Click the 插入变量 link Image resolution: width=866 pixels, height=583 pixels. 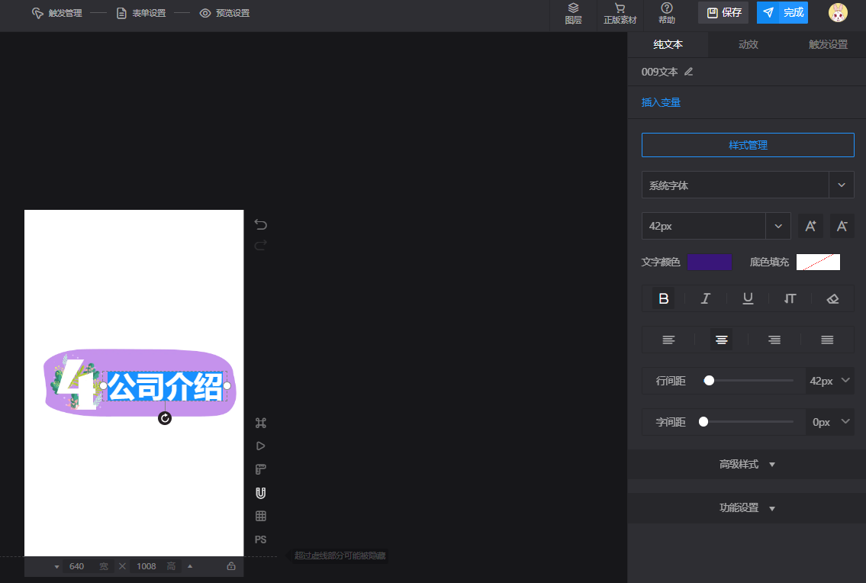pyautogui.click(x=661, y=102)
